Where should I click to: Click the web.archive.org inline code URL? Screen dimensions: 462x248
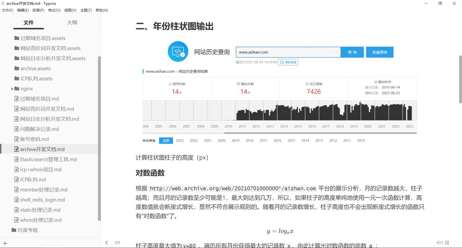tap(233, 188)
